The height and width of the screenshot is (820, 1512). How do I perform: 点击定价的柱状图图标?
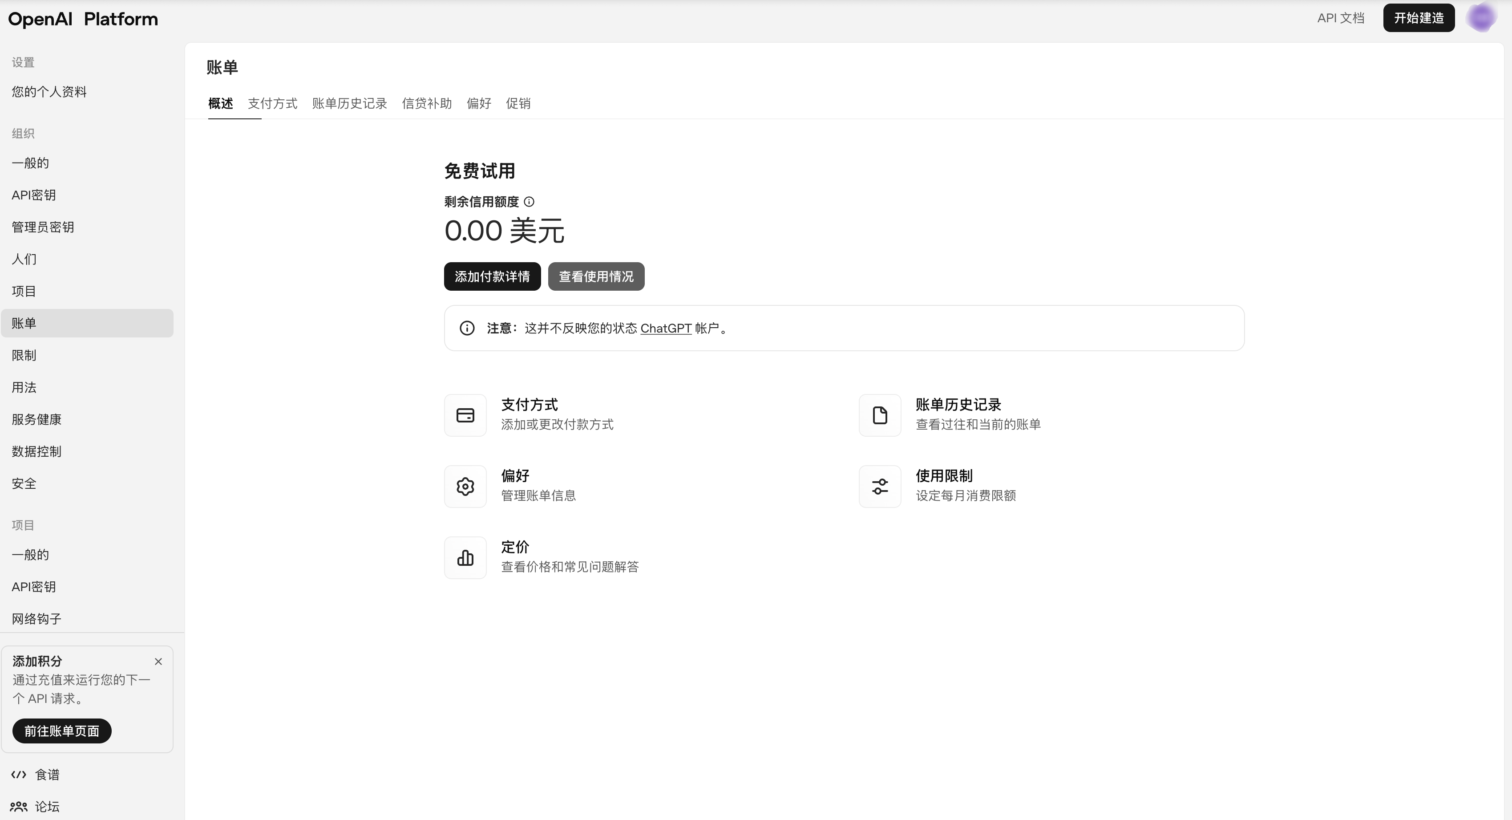465,557
